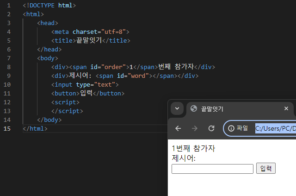Screen dimensions: 296x196
Task: Click the <input type="text"> code line
Action: [x=85, y=85]
